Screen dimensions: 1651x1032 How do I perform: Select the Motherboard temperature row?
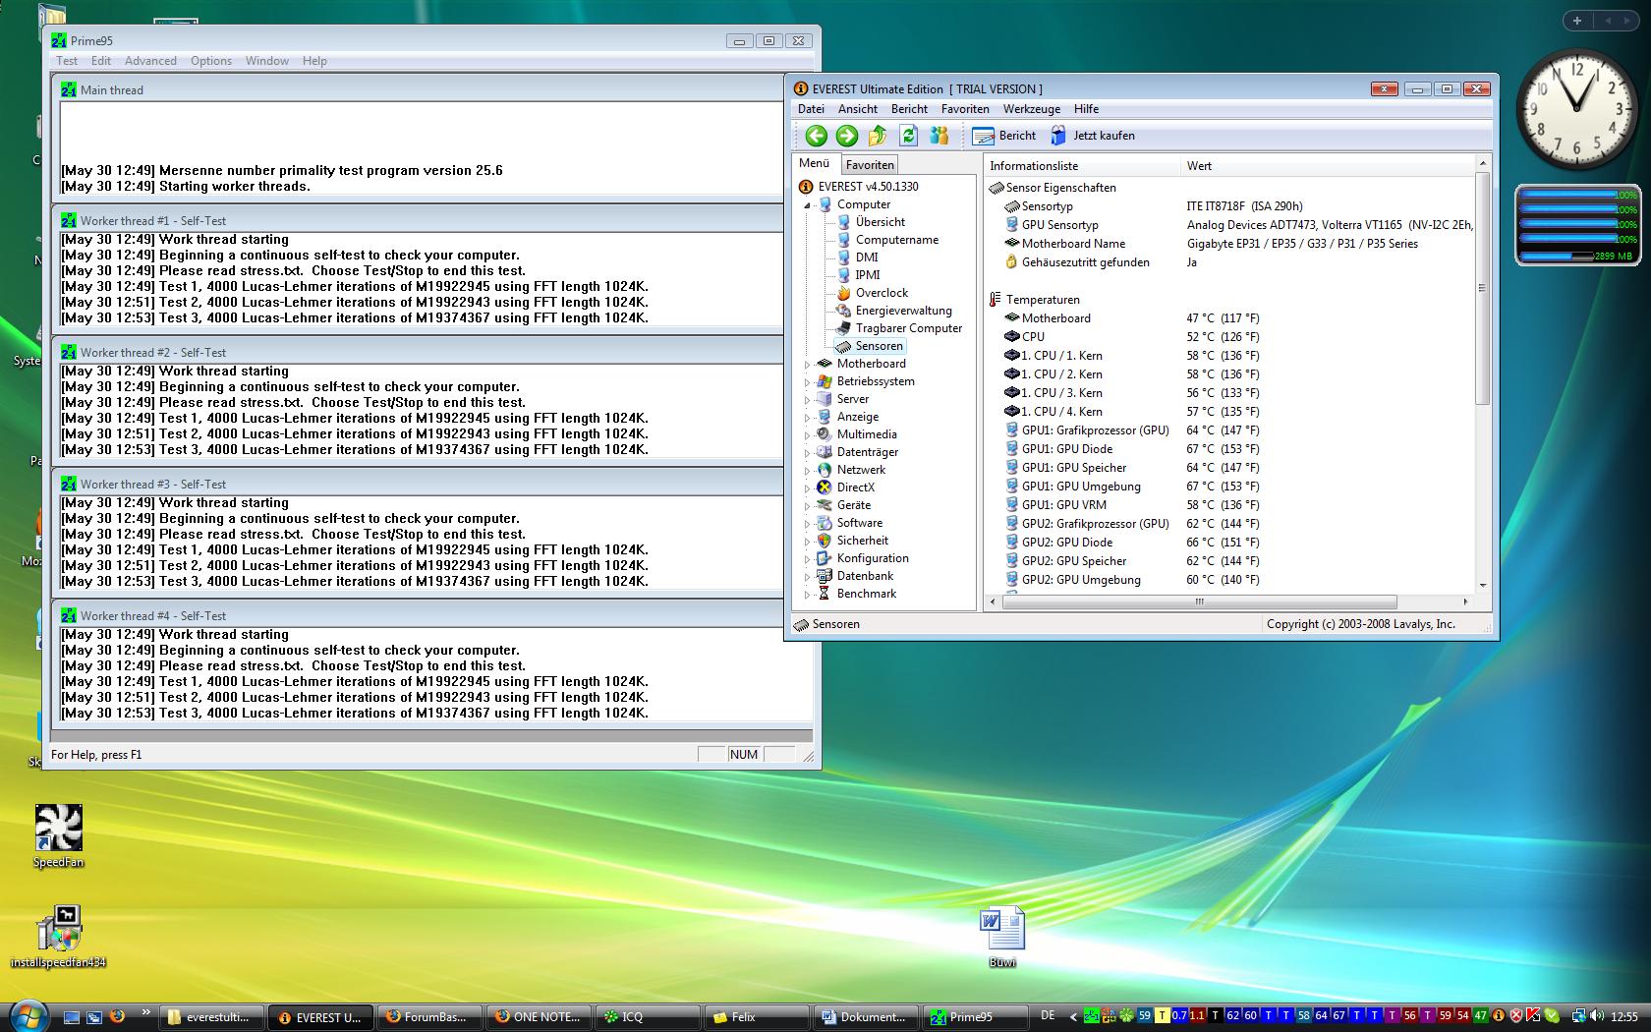pos(1229,318)
